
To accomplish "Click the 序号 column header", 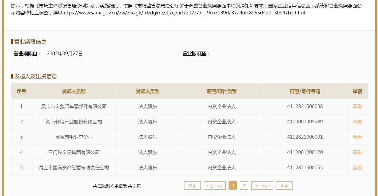I will [21, 91].
